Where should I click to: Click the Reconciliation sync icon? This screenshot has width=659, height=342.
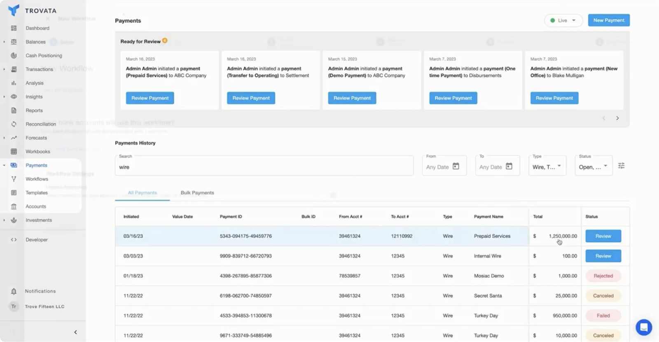[x=14, y=124]
